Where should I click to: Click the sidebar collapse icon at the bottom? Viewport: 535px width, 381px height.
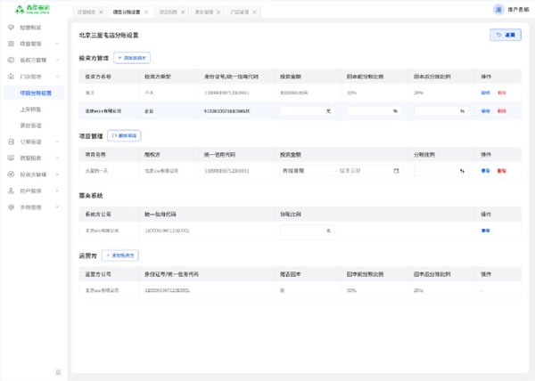tap(58, 372)
